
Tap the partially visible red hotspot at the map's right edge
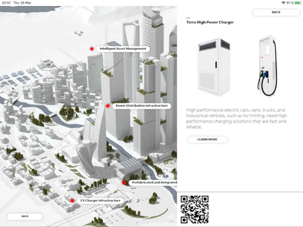pos(176,151)
